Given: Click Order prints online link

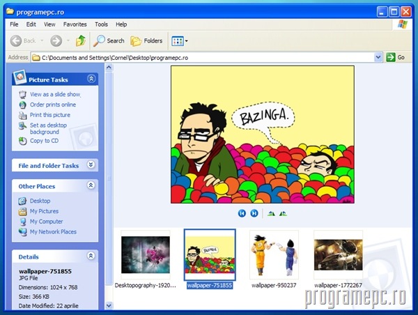Looking at the screenshot, I should point(53,105).
